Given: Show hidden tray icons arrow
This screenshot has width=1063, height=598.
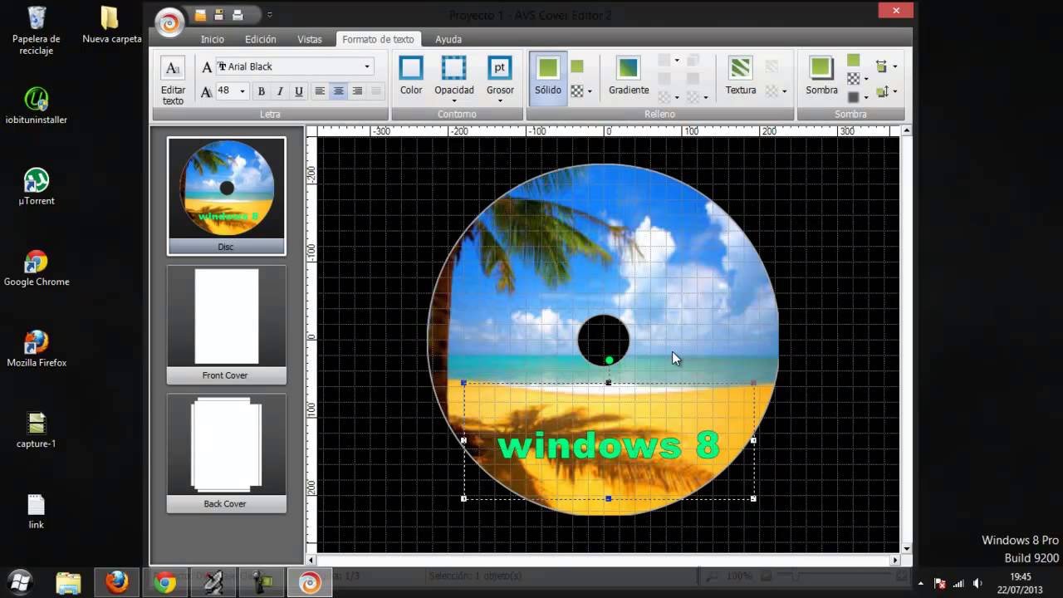Looking at the screenshot, I should point(920,583).
